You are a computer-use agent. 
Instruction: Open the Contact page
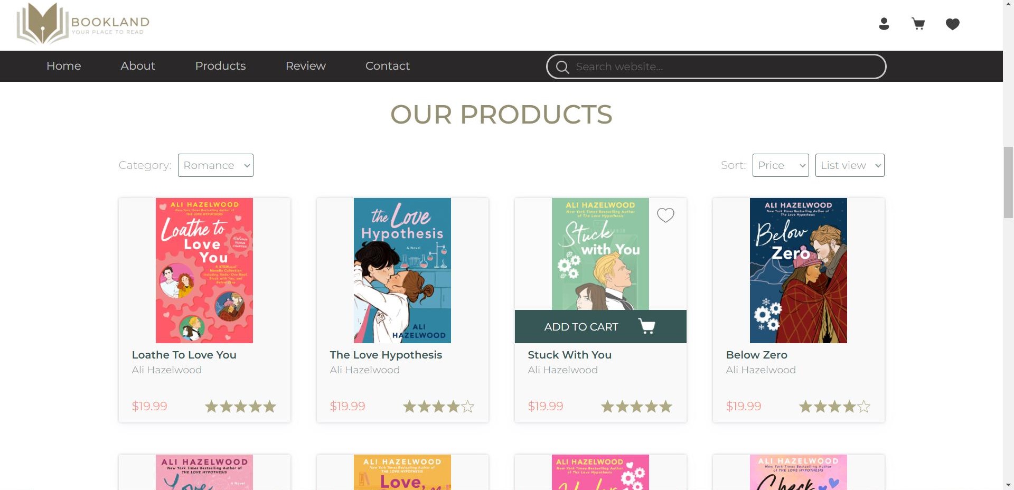click(x=388, y=66)
